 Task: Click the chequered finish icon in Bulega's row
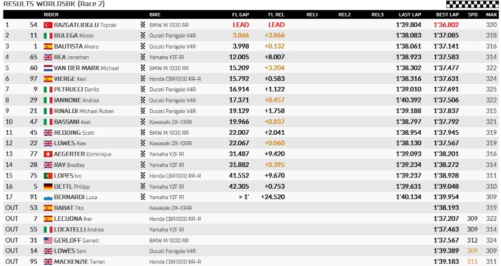click(143, 35)
